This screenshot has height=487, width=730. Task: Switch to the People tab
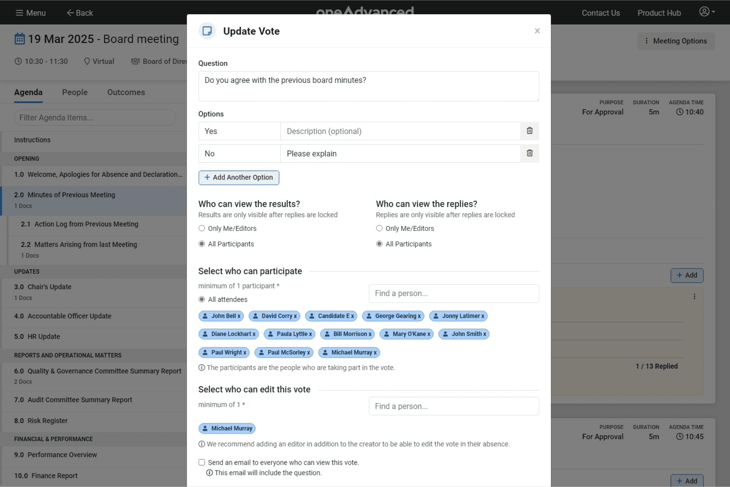75,92
